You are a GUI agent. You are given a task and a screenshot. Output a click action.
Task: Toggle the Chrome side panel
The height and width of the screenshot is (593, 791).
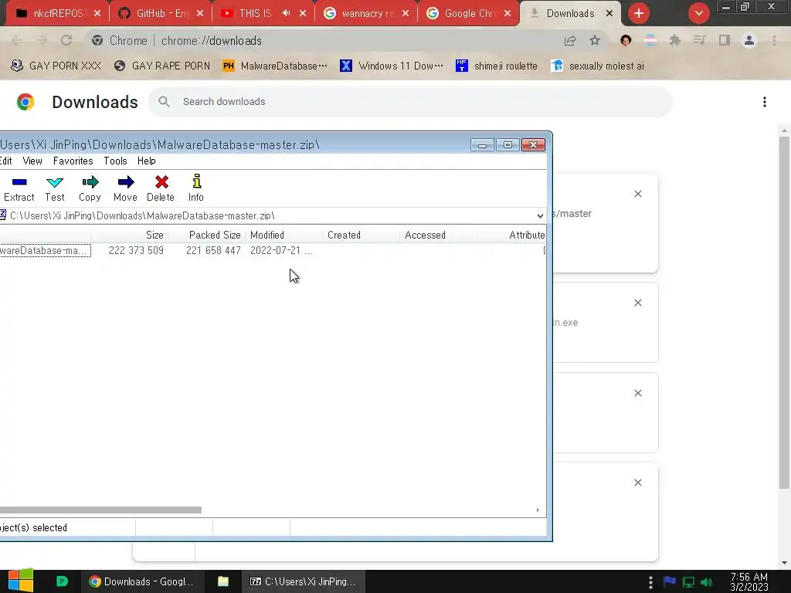[725, 41]
